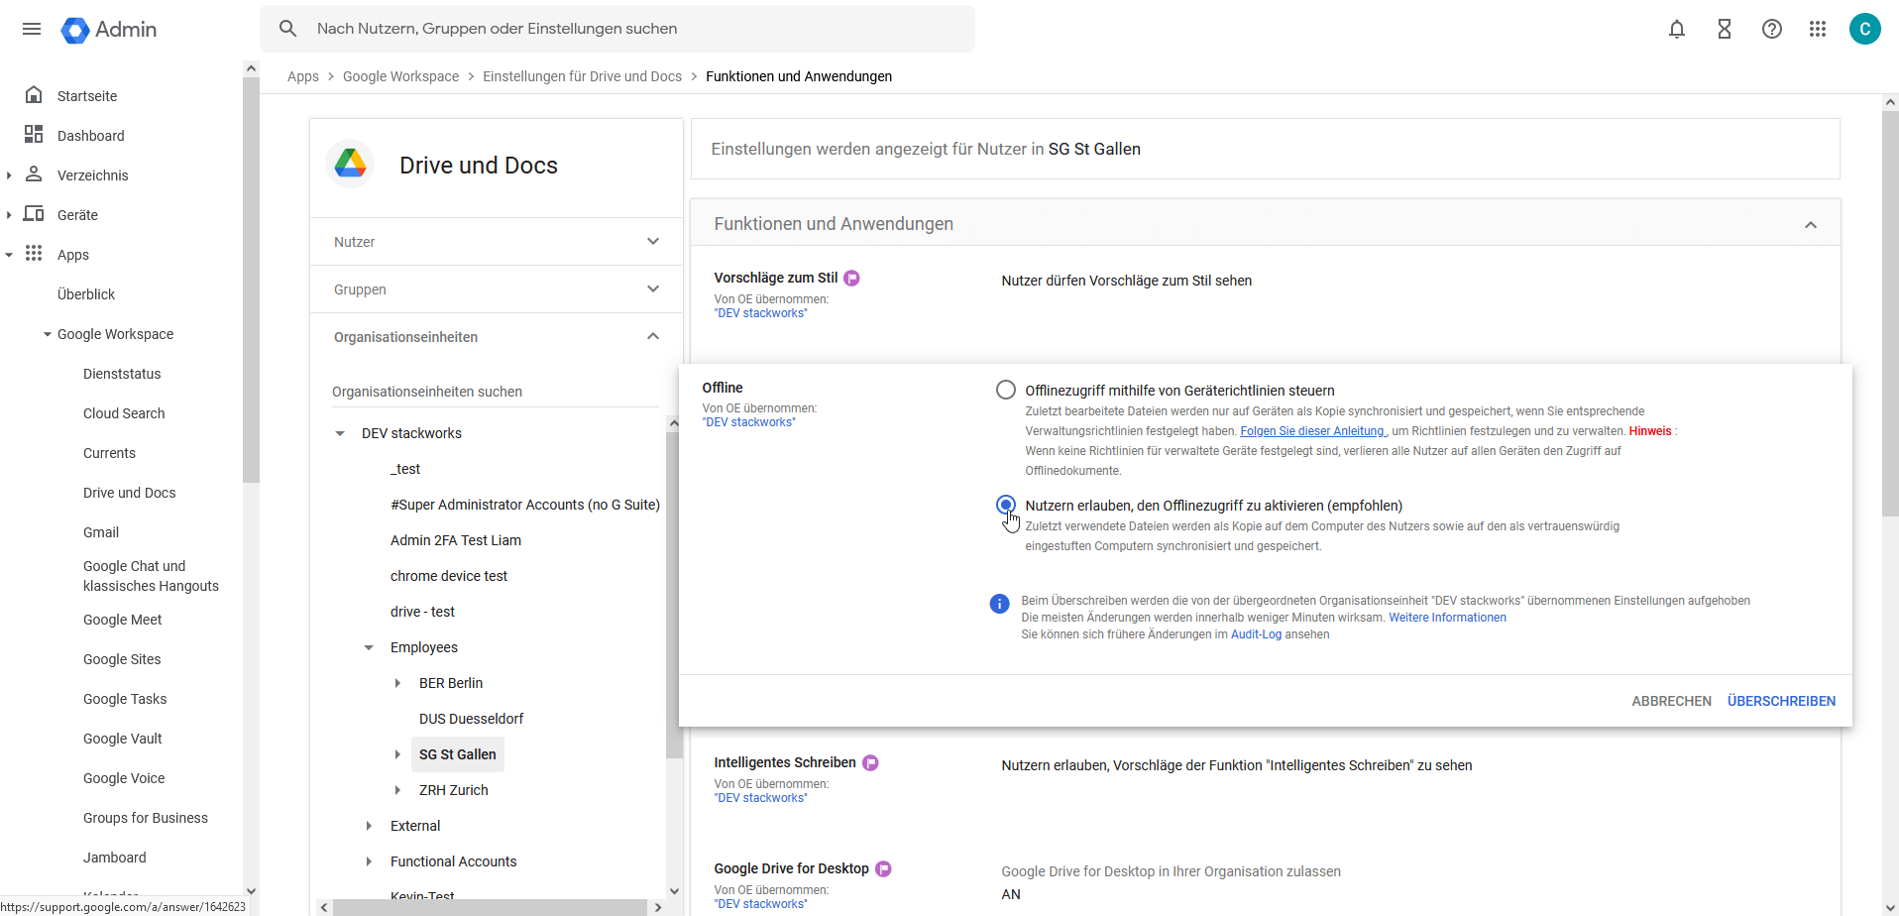Screen dimensions: 1899x916
Task: Open the Weitere Informationen link
Action: [x=1447, y=618]
